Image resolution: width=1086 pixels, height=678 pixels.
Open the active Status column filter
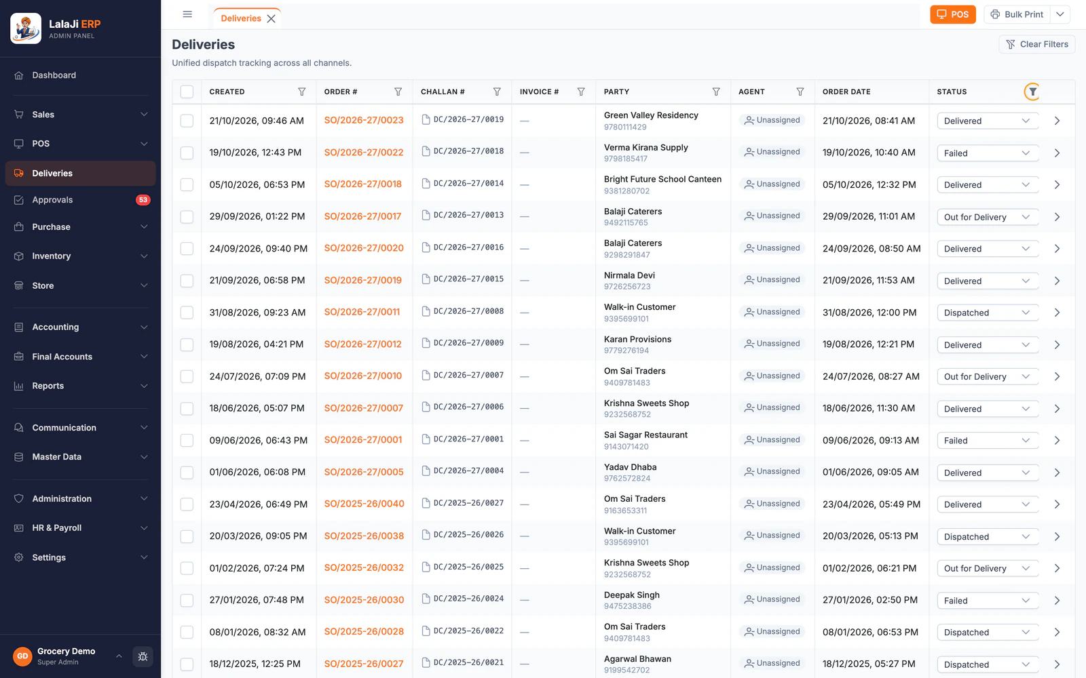(1032, 92)
